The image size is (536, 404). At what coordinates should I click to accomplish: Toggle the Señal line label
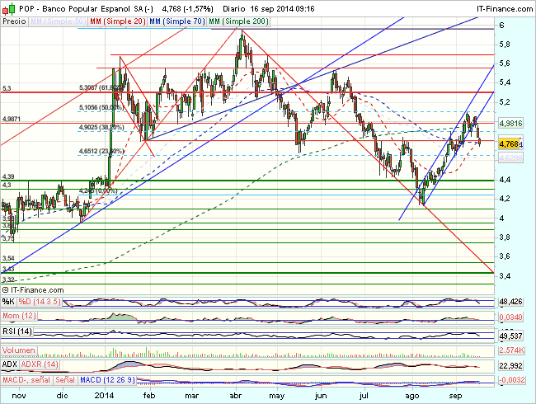65,380
